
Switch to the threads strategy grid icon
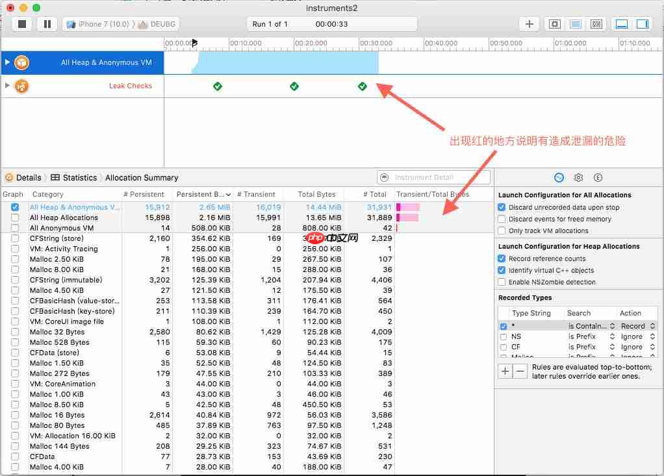point(596,24)
